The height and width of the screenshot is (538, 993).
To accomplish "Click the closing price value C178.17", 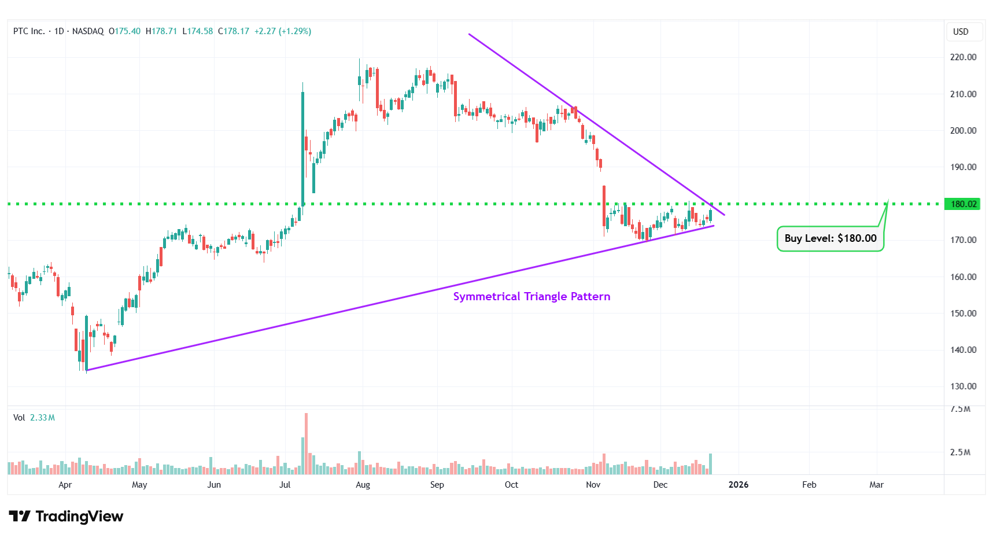I will click(x=234, y=31).
